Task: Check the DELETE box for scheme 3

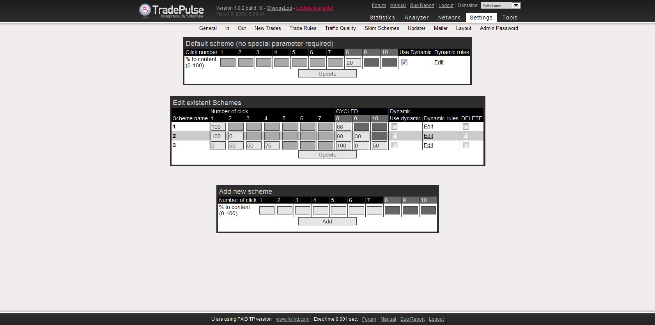Action: point(466,146)
